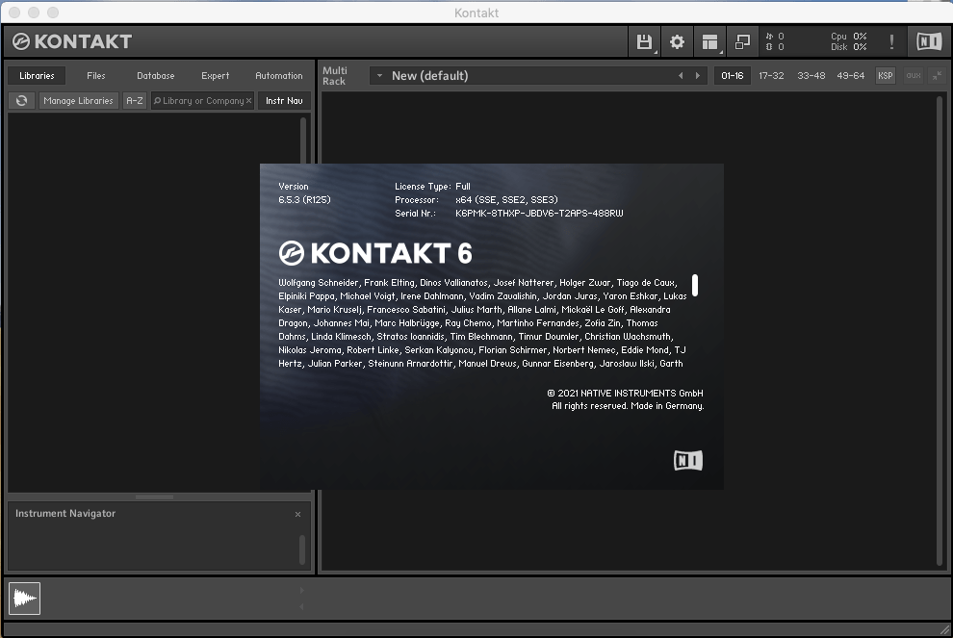Click the exclamation panic button
This screenshot has height=638, width=953.
point(891,42)
